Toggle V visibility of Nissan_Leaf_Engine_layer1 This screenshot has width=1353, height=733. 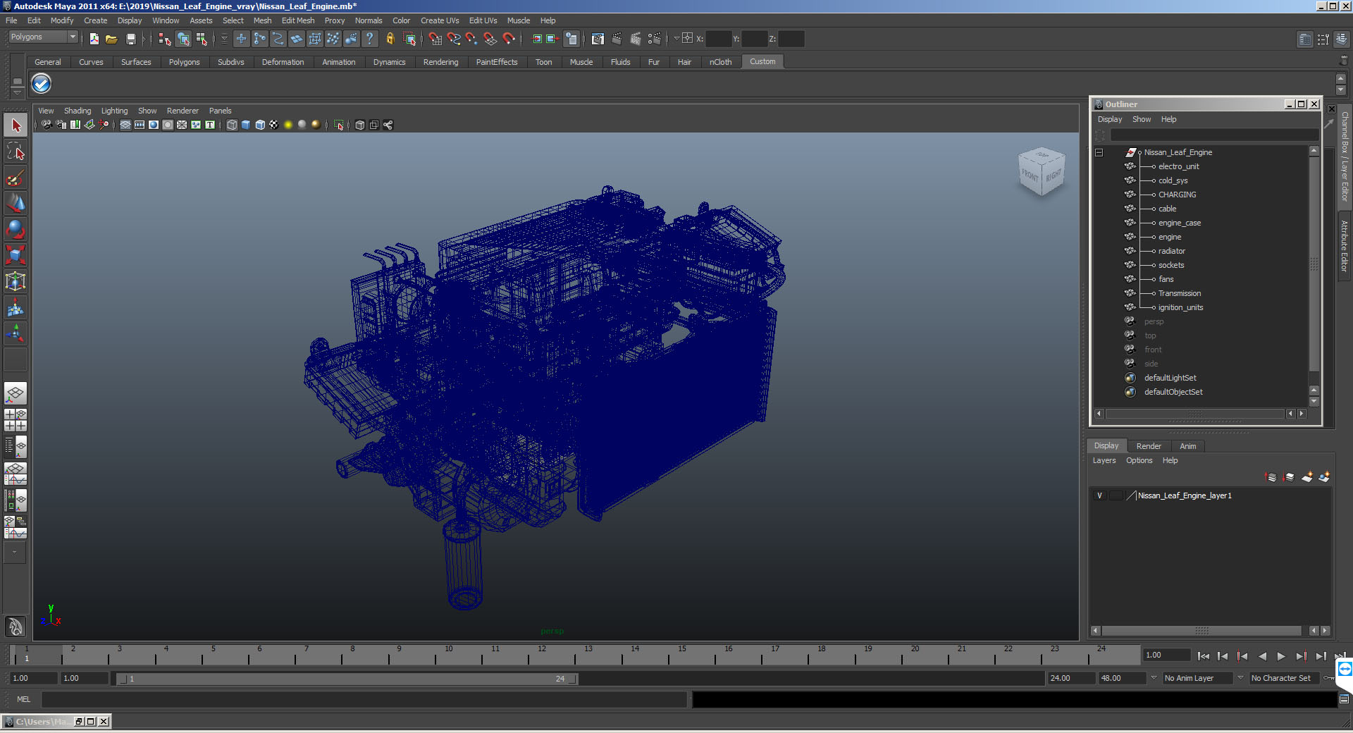(1099, 495)
